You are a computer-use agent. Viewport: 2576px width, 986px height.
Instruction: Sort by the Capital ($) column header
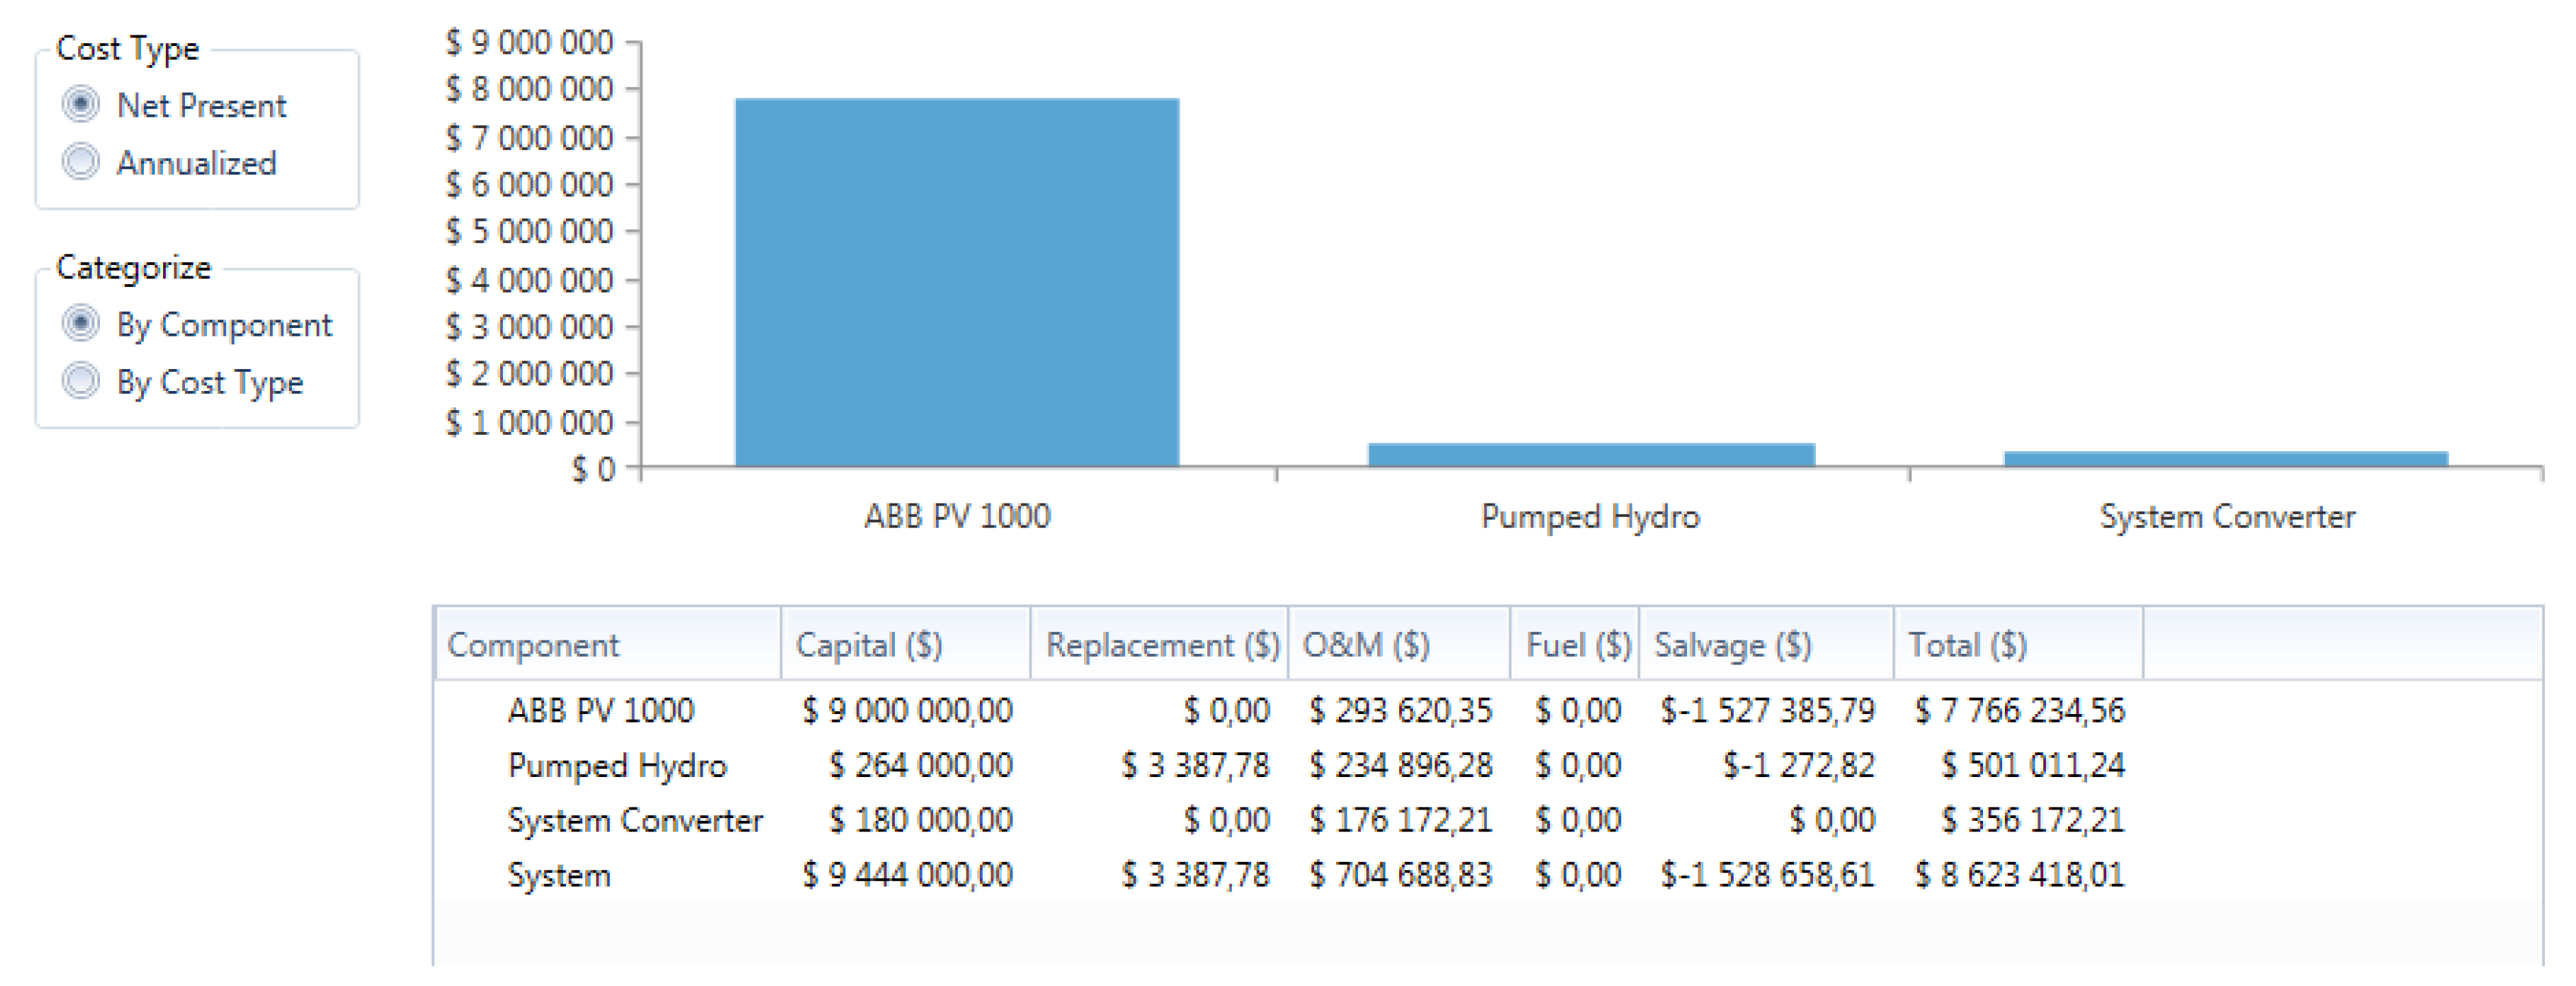905,645
